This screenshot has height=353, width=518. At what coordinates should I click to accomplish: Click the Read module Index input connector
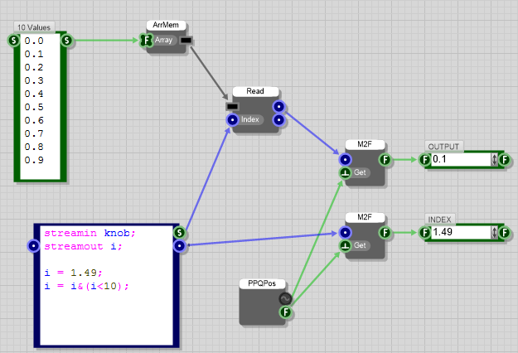[232, 120]
